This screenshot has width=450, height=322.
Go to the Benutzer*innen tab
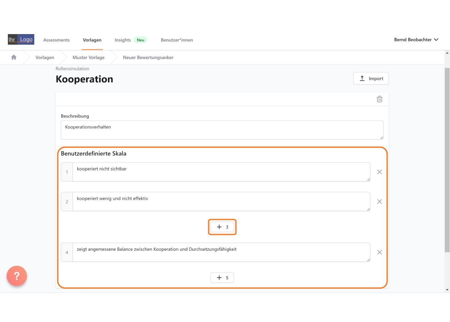click(x=177, y=40)
